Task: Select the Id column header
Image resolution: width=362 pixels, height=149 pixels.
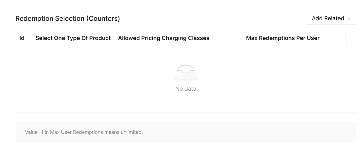Action: (x=22, y=38)
